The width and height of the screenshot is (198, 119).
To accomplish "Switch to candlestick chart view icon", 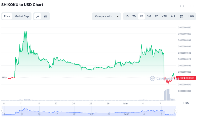I will point(45,16).
